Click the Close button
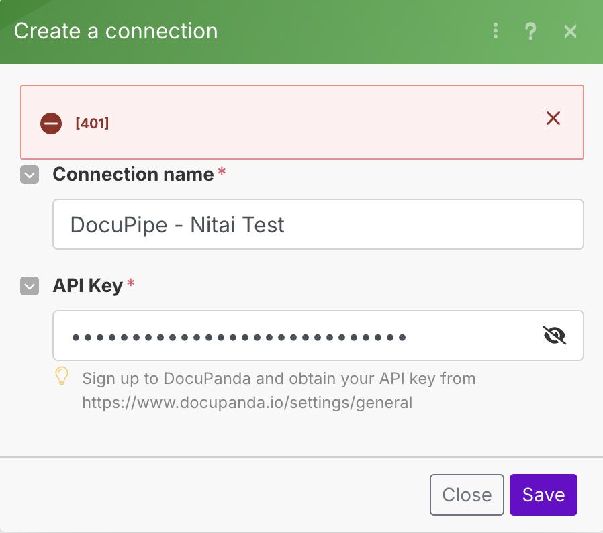603x533 pixels. pos(467,495)
